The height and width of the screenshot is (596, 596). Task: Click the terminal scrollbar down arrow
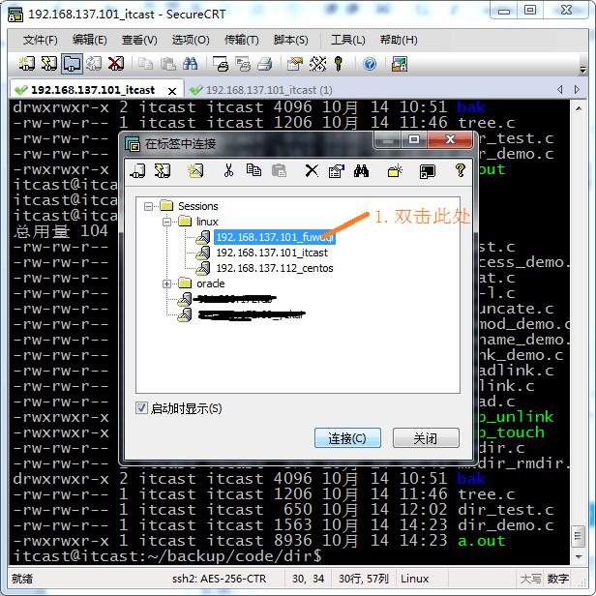579,557
